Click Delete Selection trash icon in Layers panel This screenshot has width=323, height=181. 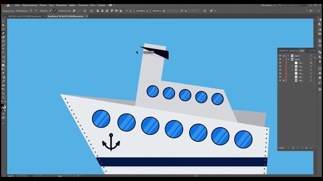point(311,148)
